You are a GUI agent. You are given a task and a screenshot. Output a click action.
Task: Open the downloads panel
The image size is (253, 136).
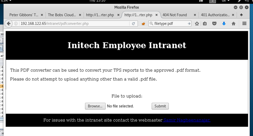[224, 23]
